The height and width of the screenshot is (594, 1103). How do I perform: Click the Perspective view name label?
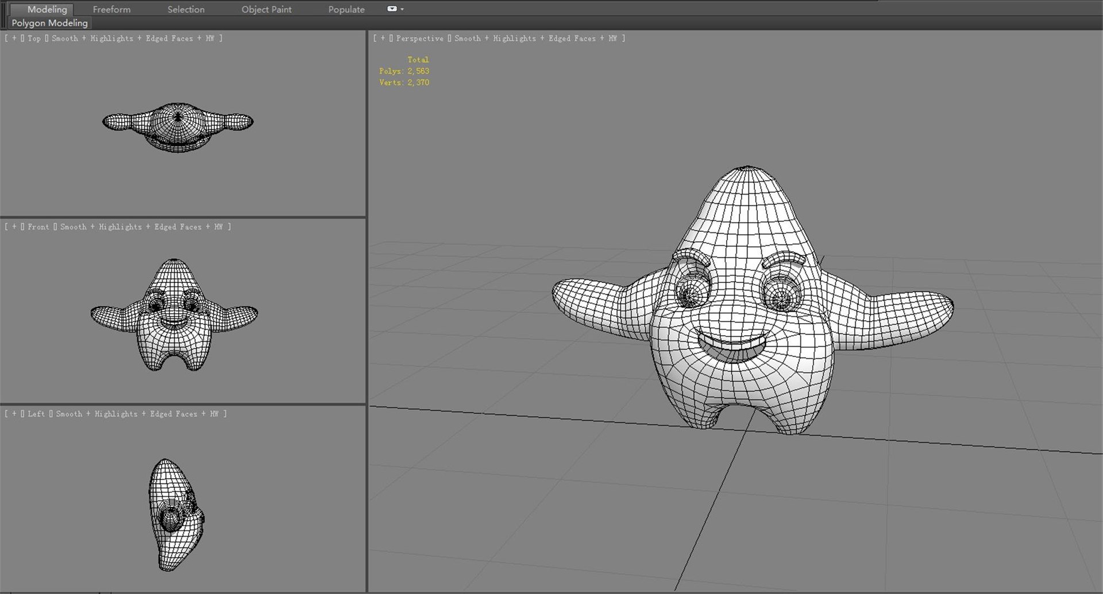click(x=419, y=38)
